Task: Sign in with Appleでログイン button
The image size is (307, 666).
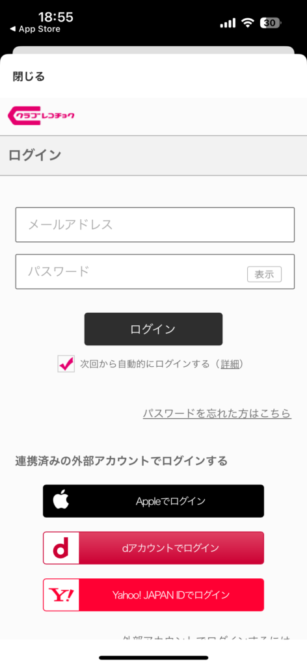Action: (153, 501)
